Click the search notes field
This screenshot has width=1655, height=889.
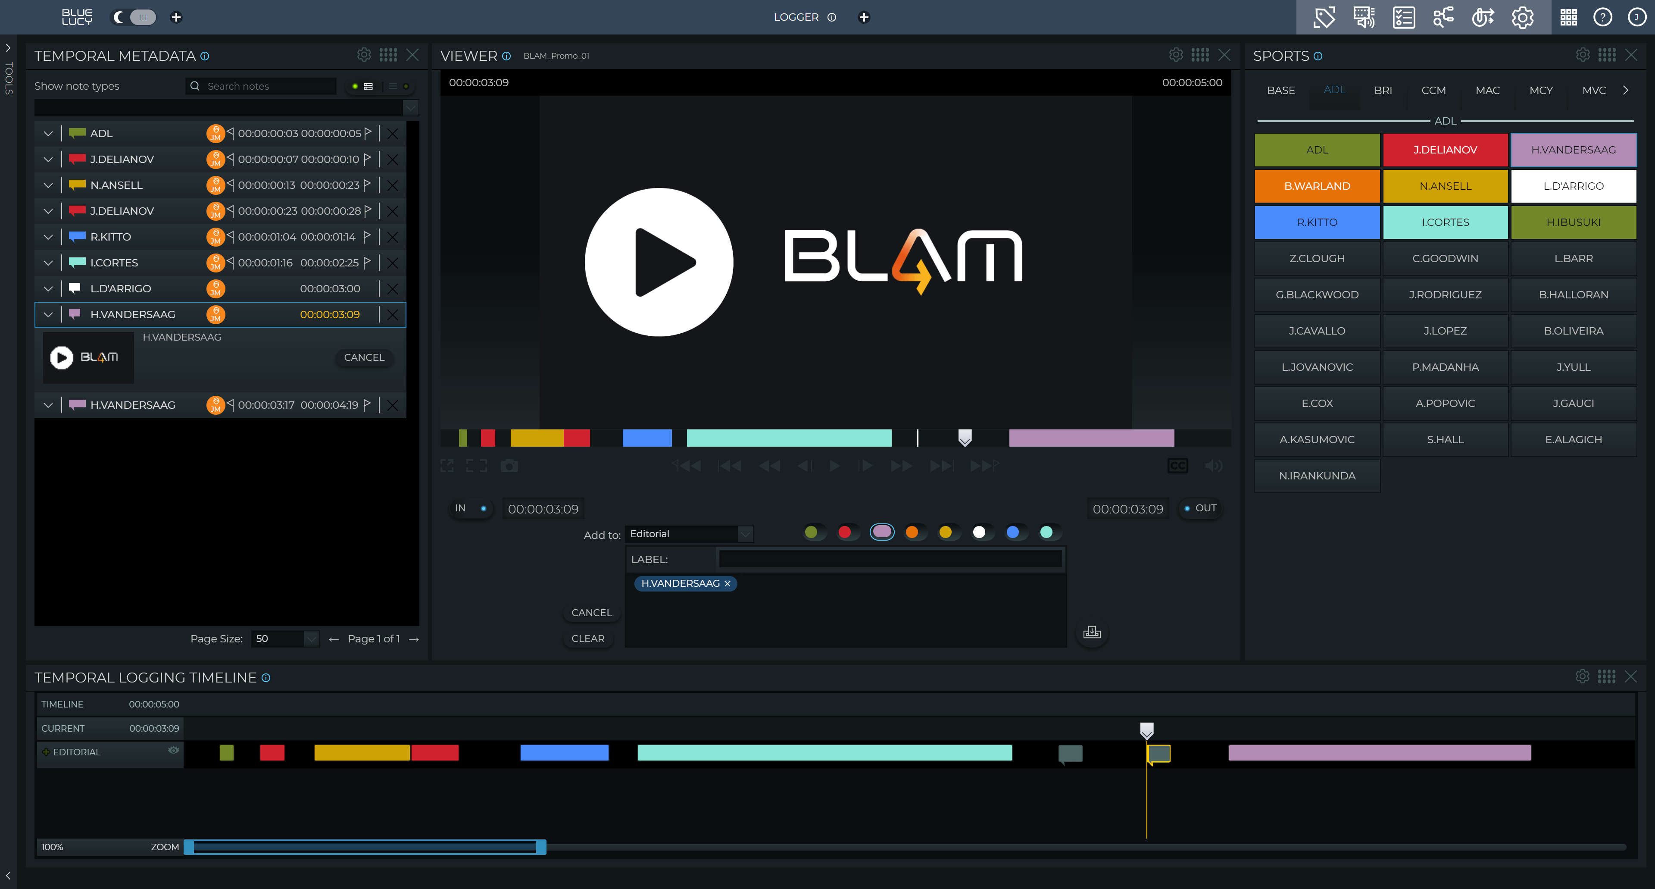pyautogui.click(x=262, y=86)
